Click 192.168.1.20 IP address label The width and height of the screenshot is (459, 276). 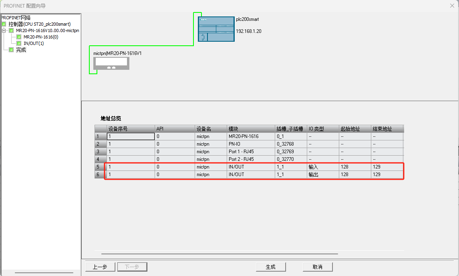[249, 31]
